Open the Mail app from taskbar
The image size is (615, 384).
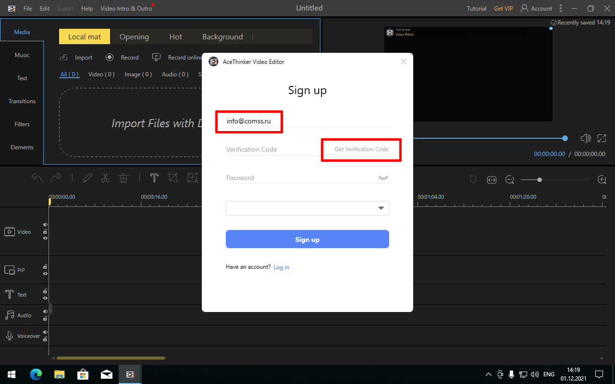tap(107, 374)
